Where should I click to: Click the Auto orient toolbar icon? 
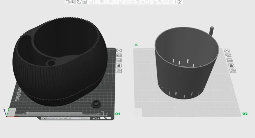pos(79,2)
